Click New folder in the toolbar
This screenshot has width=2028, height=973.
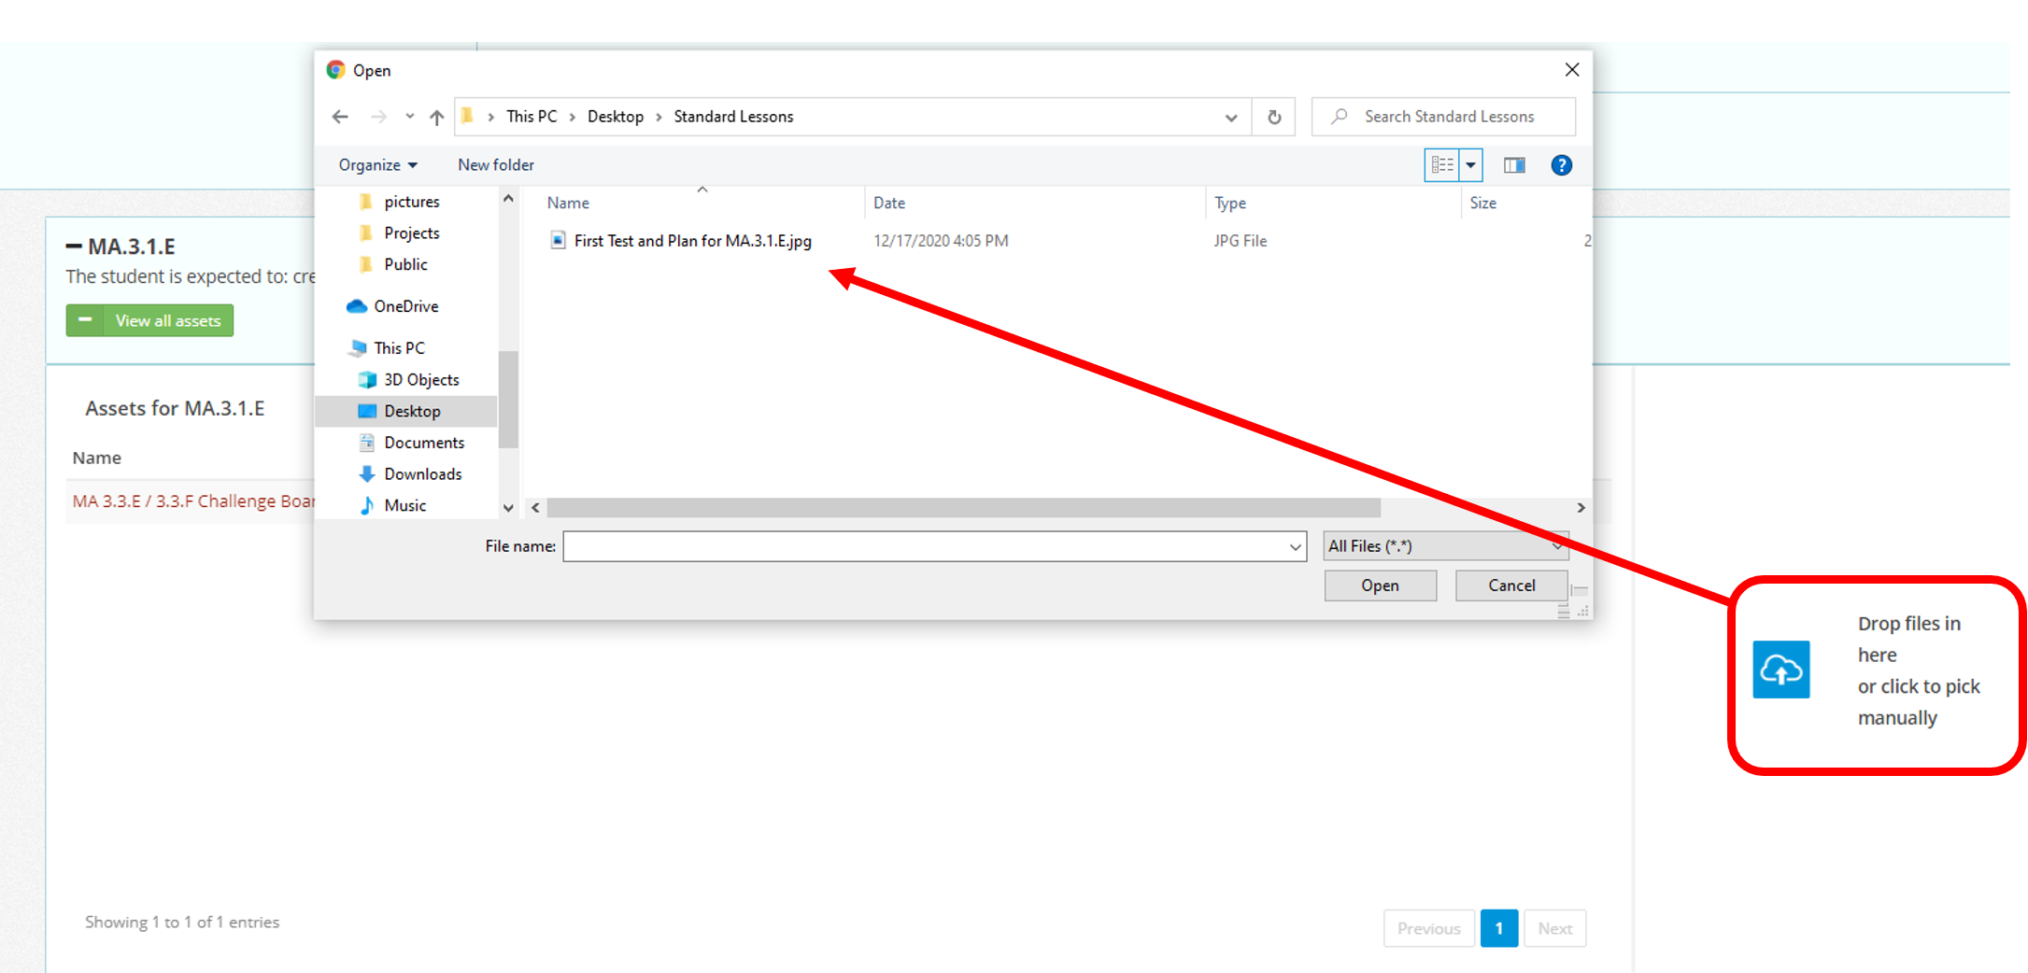(495, 165)
